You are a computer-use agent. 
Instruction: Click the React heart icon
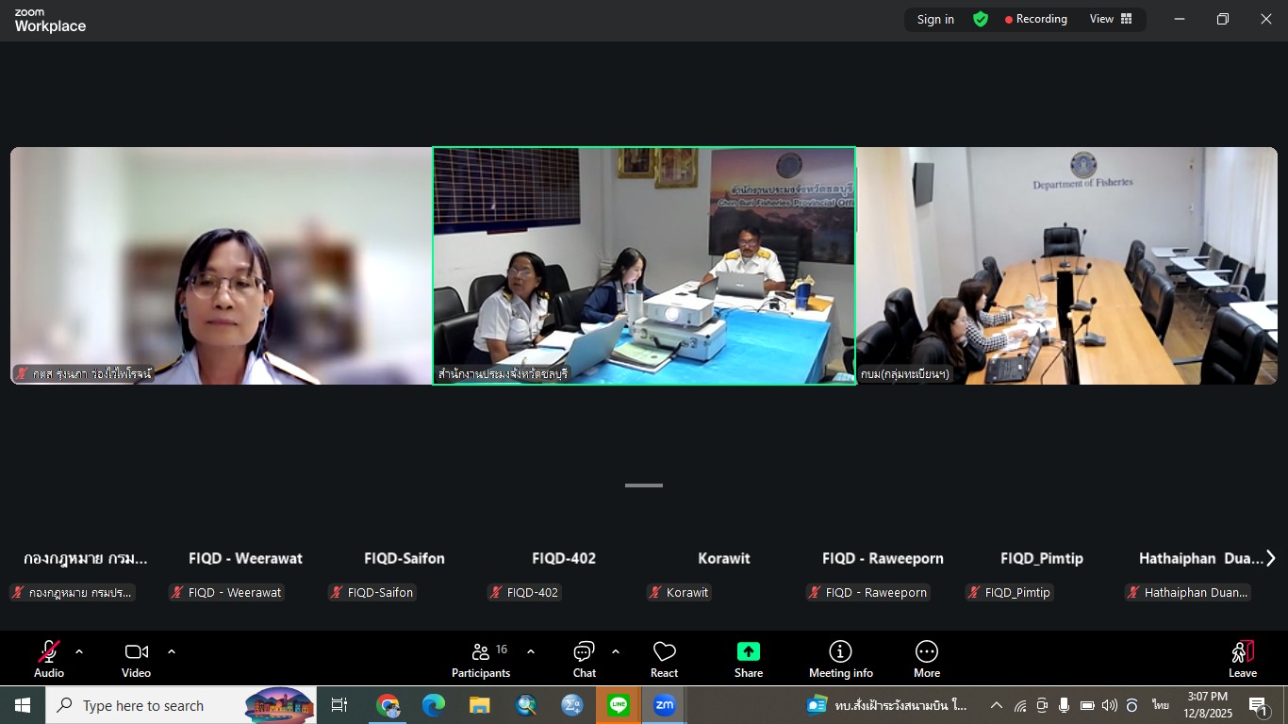point(664,659)
